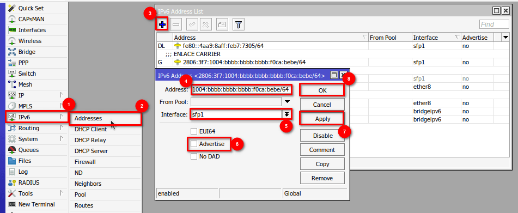
Task: Click the Address input field
Action: [x=241, y=89]
